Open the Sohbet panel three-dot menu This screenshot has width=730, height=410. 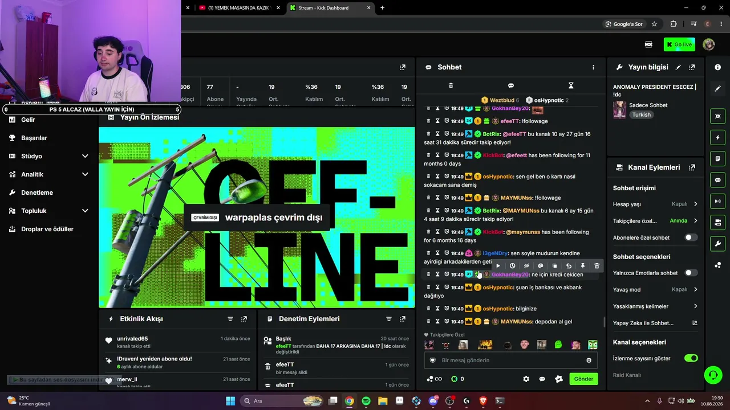[593, 67]
